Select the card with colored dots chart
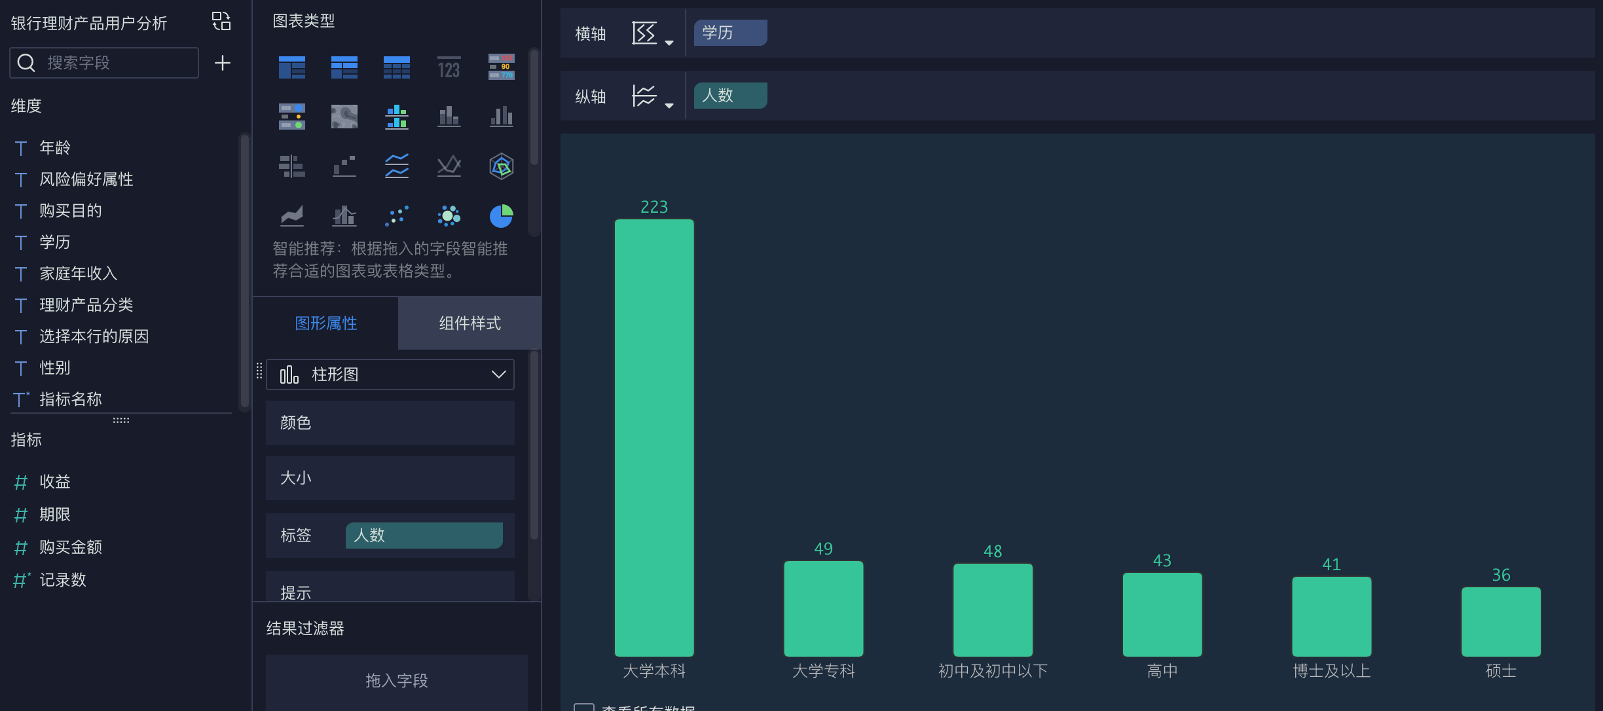This screenshot has height=711, width=1603. click(x=292, y=117)
